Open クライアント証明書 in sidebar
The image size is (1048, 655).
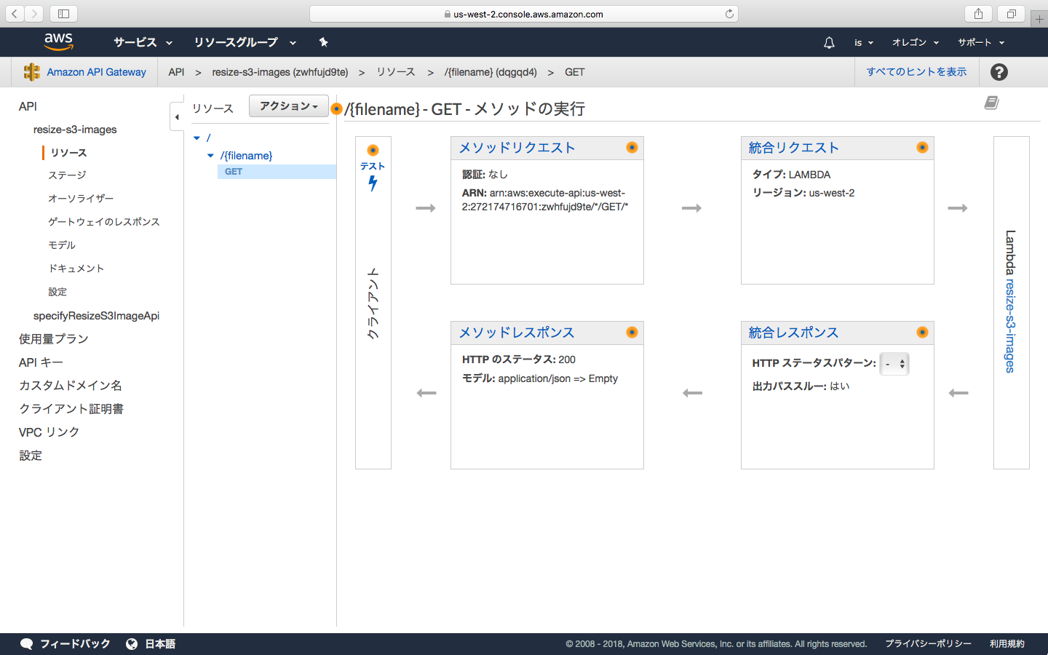pyautogui.click(x=71, y=409)
